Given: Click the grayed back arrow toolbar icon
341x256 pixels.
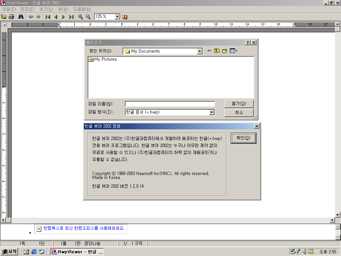Looking at the screenshot, I should (x=31, y=17).
